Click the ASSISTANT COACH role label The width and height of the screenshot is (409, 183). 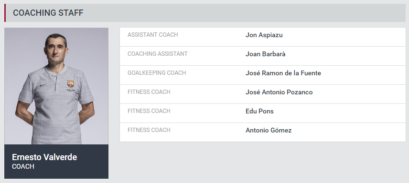tap(152, 35)
